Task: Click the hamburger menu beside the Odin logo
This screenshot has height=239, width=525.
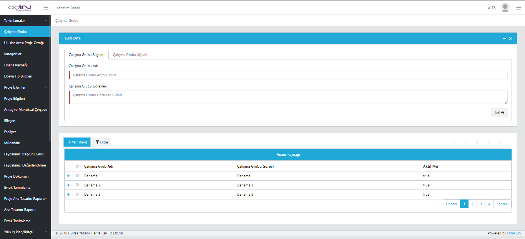Action: (46, 8)
